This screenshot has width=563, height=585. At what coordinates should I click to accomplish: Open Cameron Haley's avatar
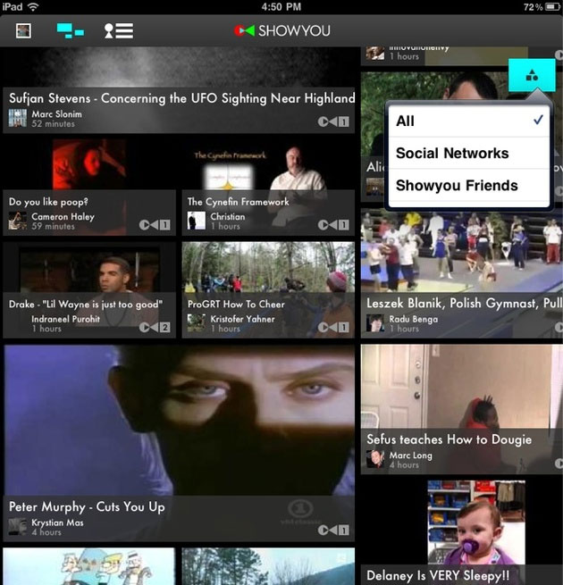point(18,221)
